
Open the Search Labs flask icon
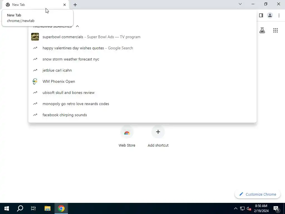(262, 30)
